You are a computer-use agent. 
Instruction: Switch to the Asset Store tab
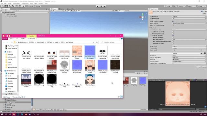[x=71, y=9]
